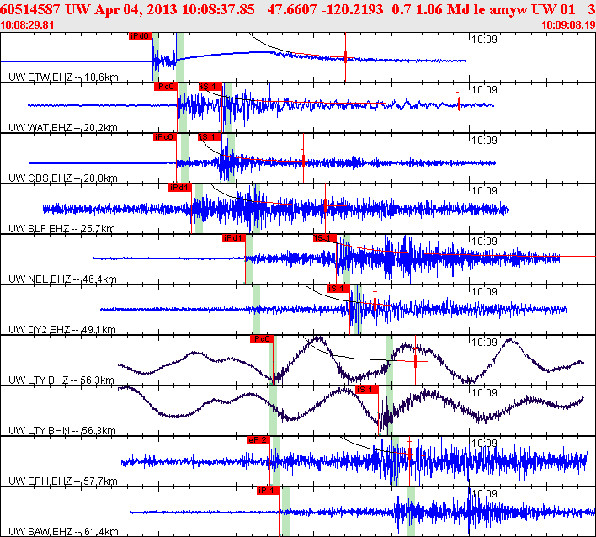Click origin time 10:08:37.85 in header
The width and height of the screenshot is (596, 537).
pyautogui.click(x=218, y=9)
